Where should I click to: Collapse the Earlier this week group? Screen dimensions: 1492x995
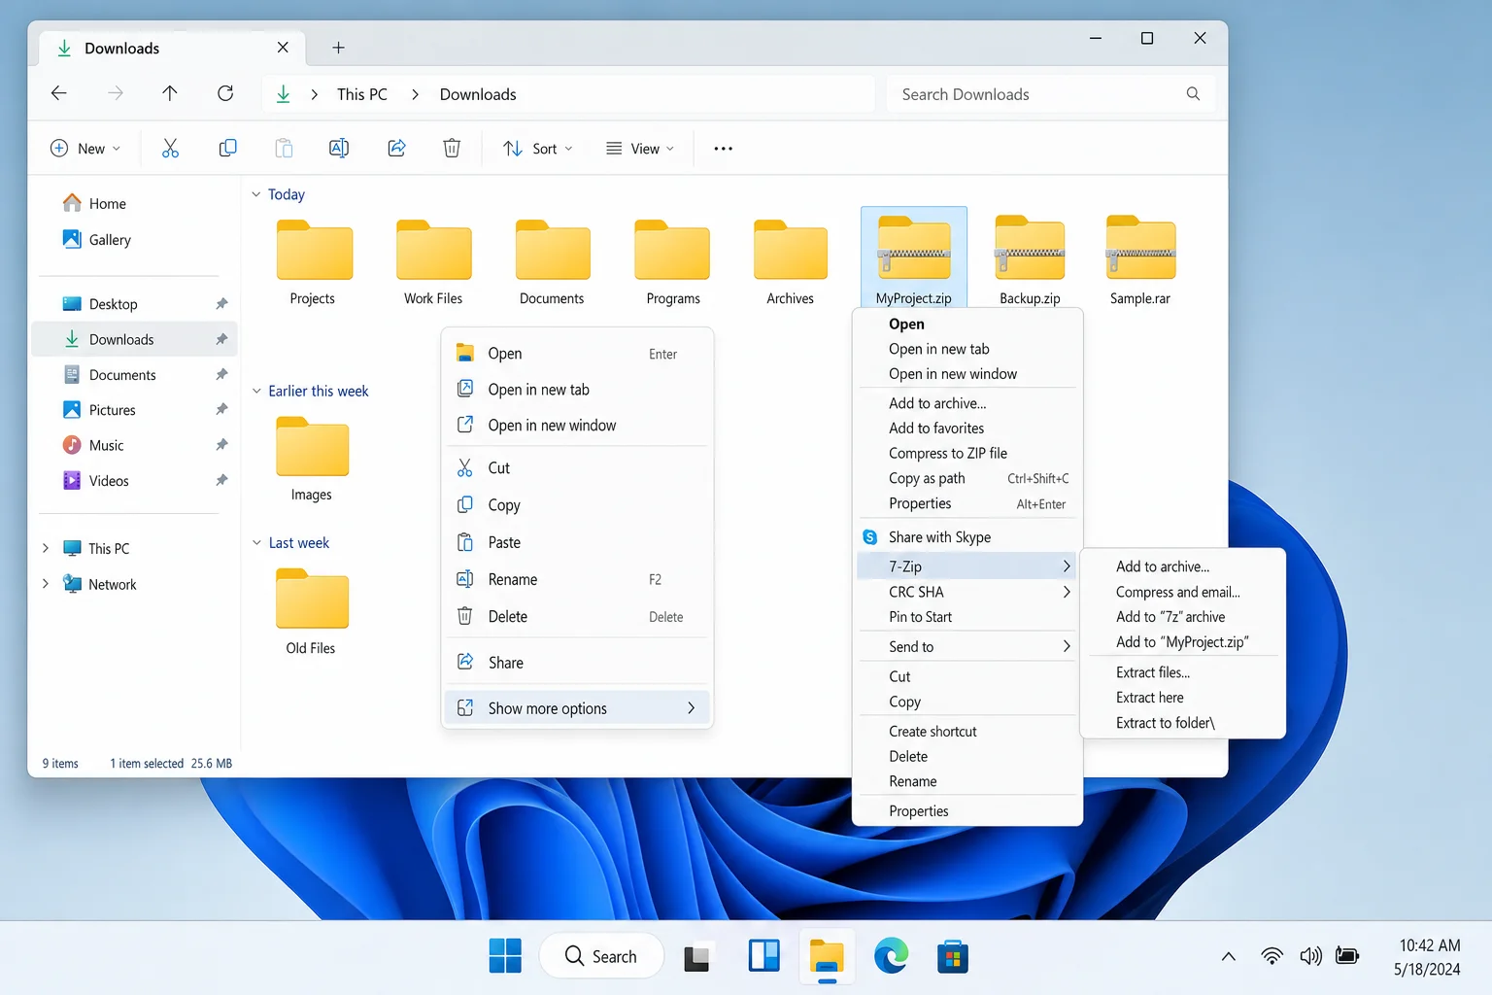tap(256, 391)
